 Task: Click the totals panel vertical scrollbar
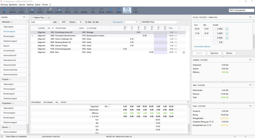[x=189, y=119]
